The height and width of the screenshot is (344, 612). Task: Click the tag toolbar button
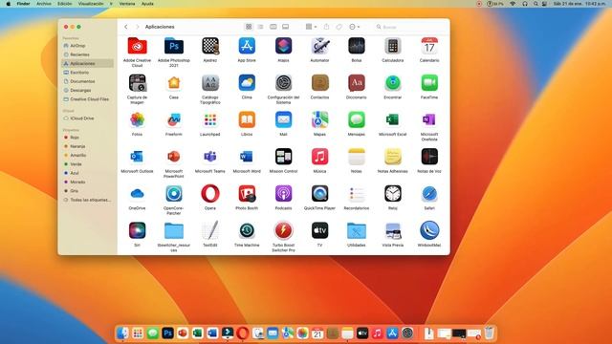339,27
